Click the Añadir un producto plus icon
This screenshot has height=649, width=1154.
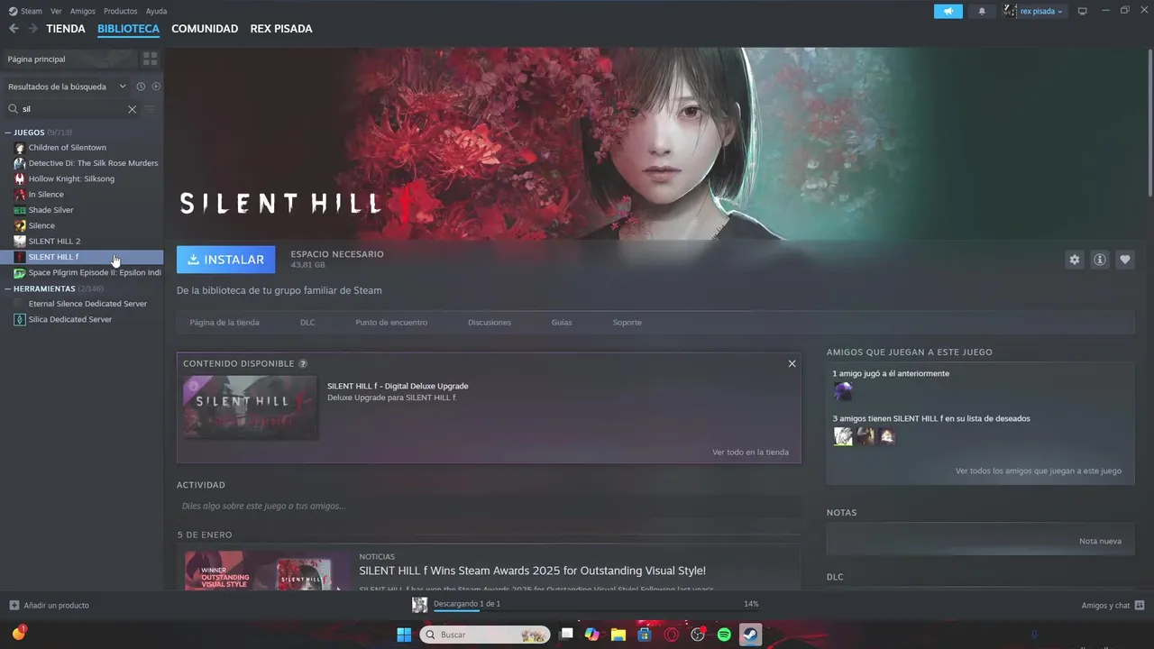(14, 605)
